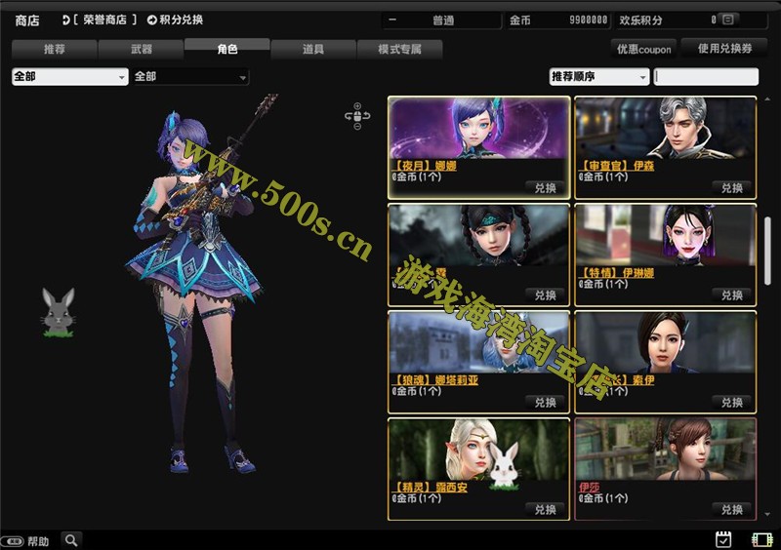
Task: Click the shop search input field
Action: 707,76
